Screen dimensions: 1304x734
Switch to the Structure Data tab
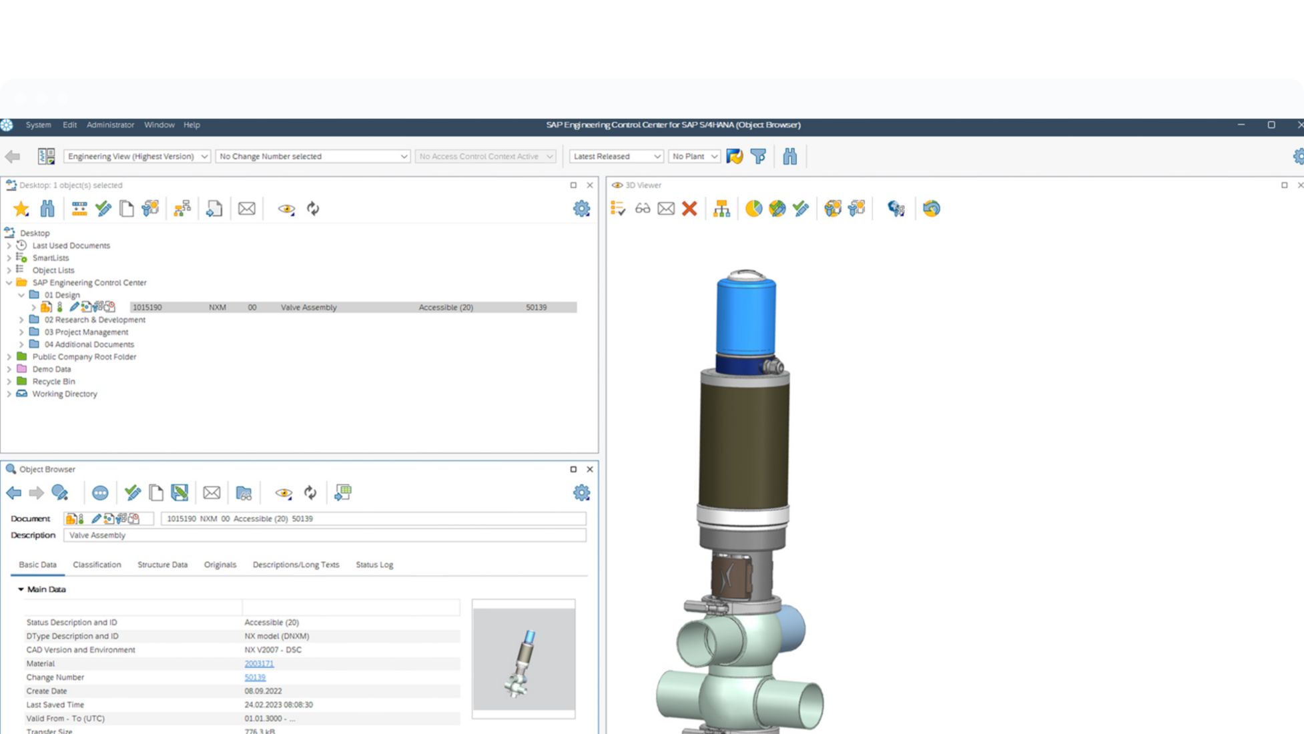click(162, 565)
